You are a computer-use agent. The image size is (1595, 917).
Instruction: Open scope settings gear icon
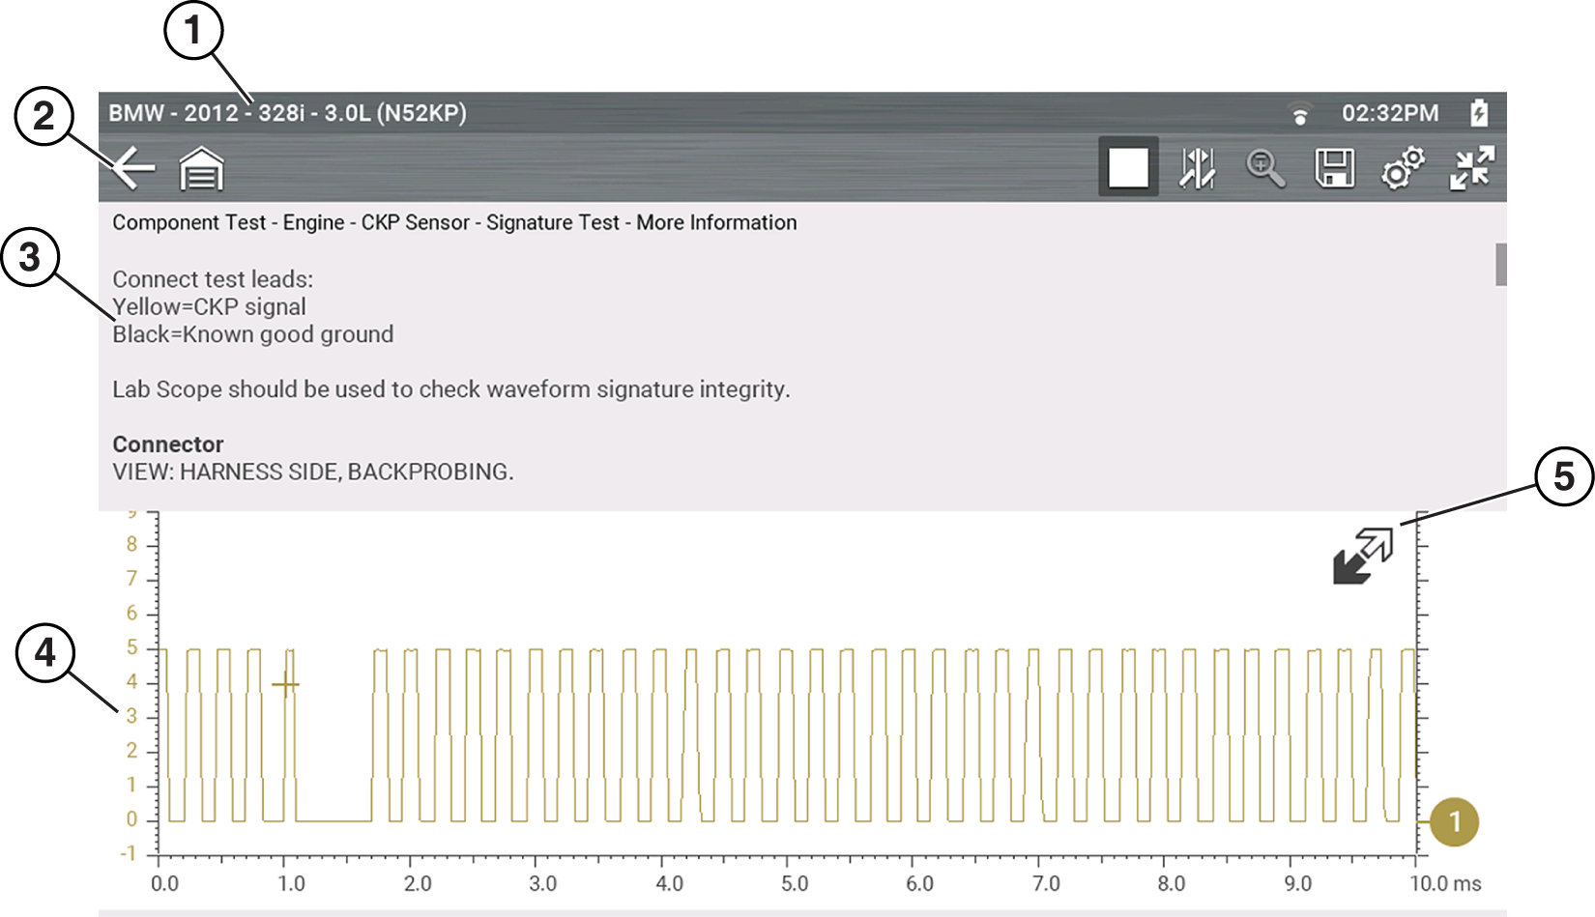click(1403, 168)
